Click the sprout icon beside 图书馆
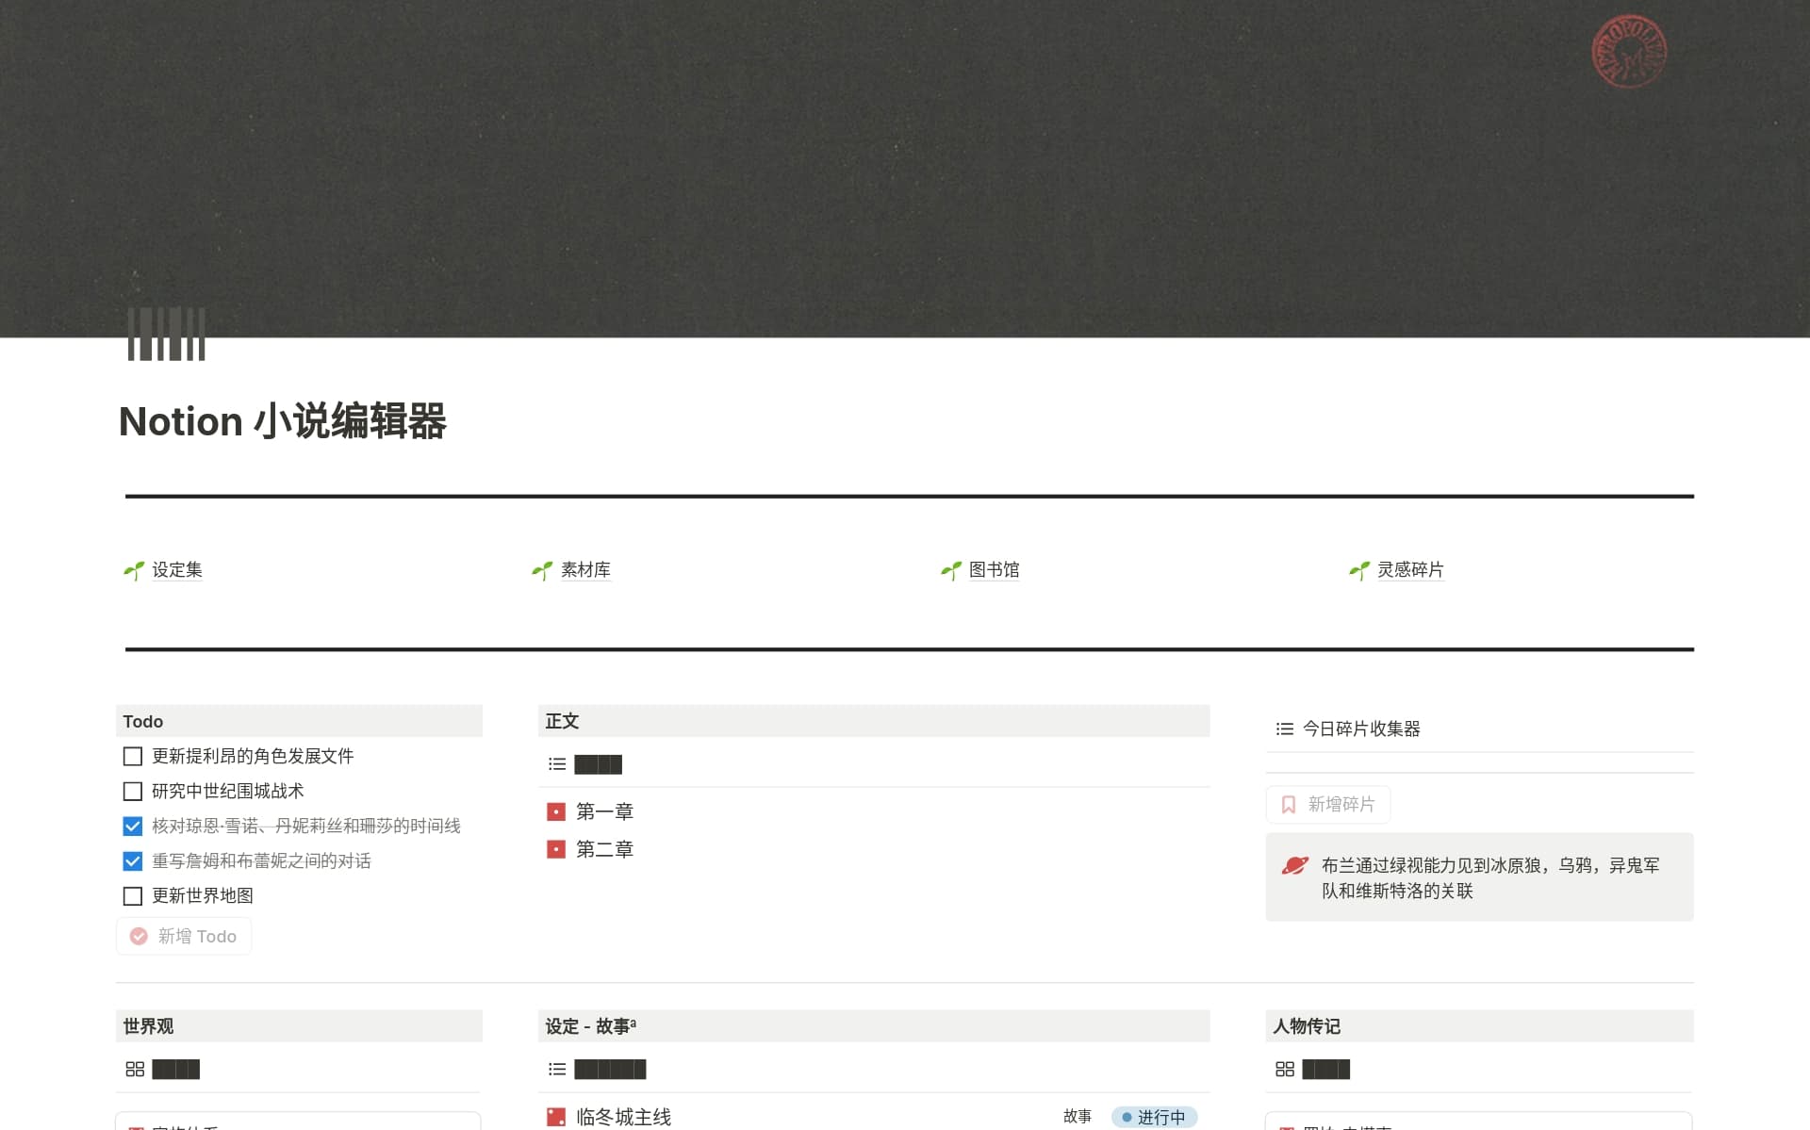This screenshot has height=1130, width=1810. pos(951,570)
